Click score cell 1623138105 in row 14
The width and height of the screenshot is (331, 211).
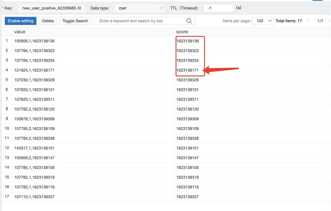tap(187, 167)
